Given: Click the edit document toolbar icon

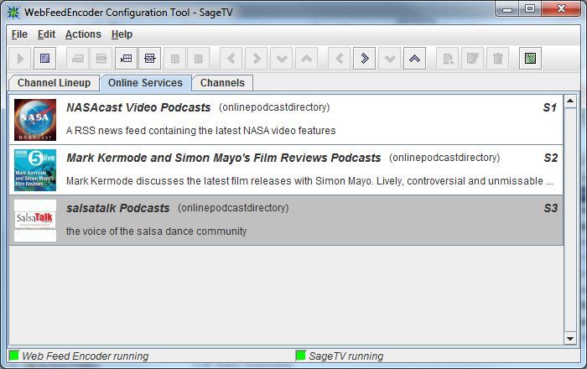Looking at the screenshot, I should pyautogui.click(x=473, y=59).
